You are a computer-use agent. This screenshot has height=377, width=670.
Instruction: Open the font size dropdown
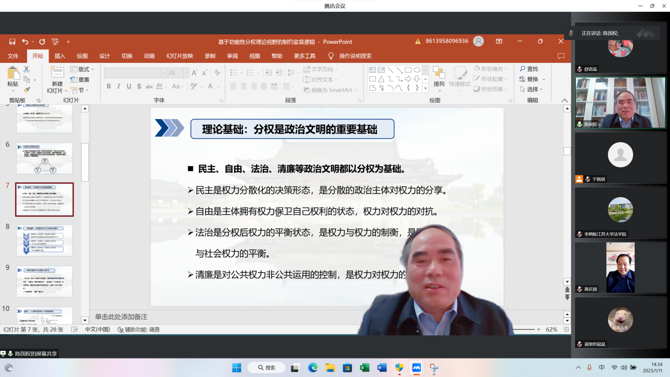point(186,73)
